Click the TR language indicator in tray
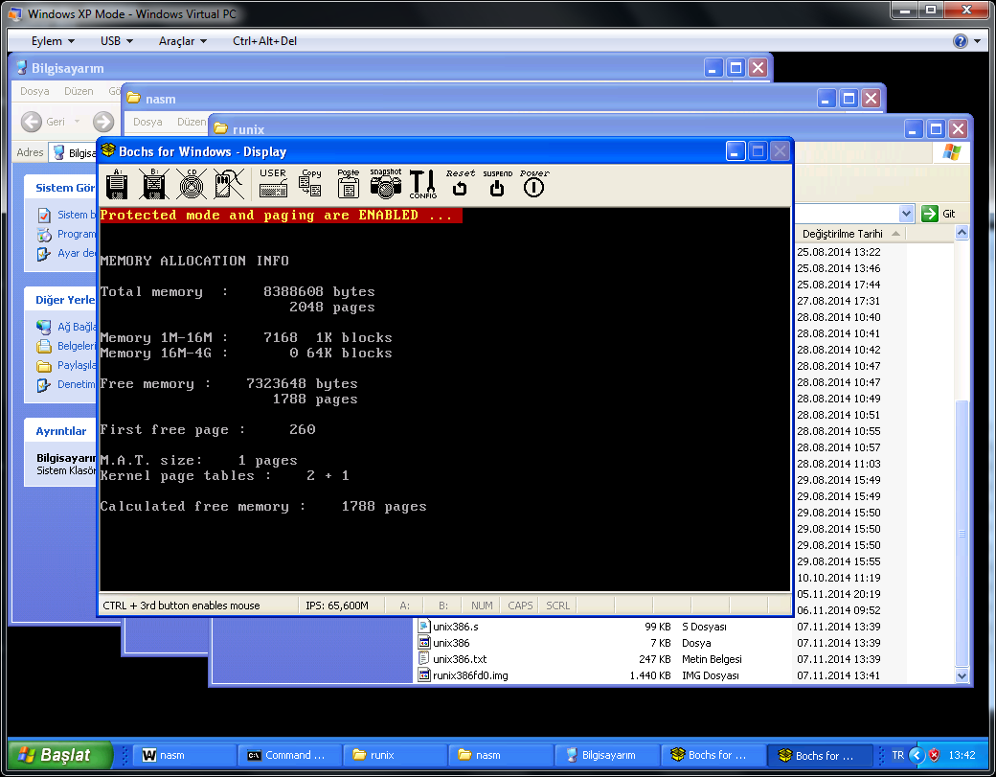 [x=897, y=755]
